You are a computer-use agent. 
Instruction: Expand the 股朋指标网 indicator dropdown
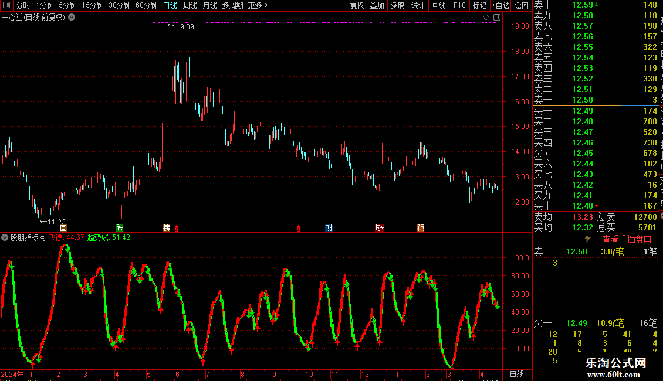[x=5, y=237]
